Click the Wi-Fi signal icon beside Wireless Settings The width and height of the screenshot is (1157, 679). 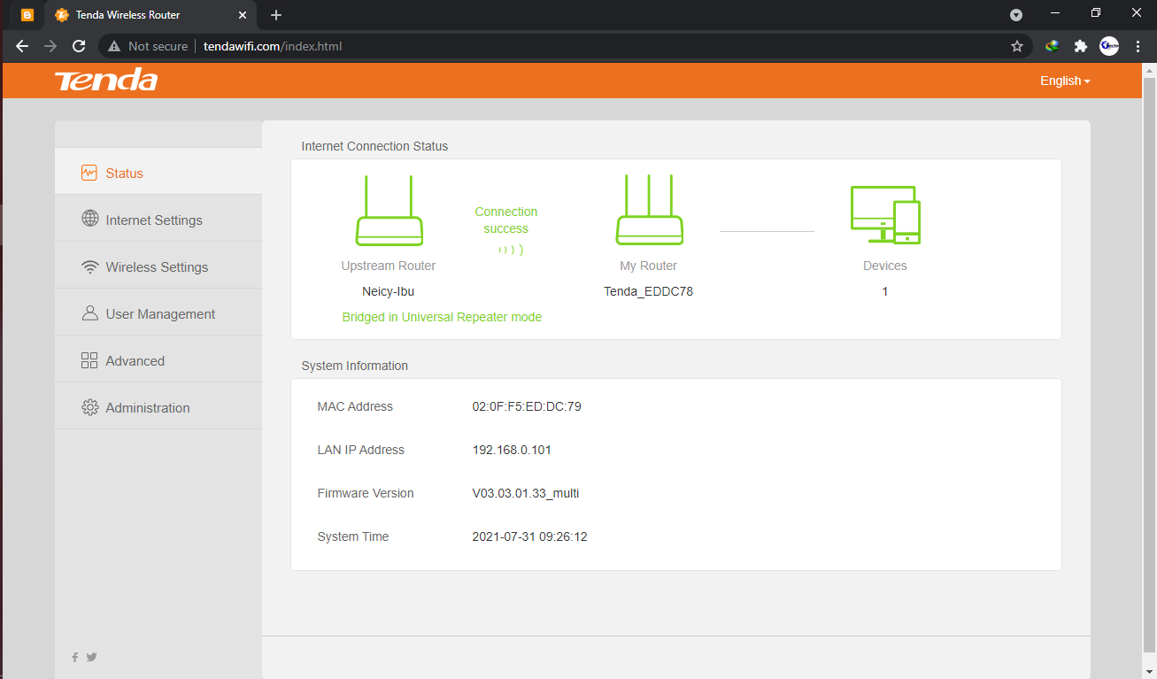click(89, 266)
